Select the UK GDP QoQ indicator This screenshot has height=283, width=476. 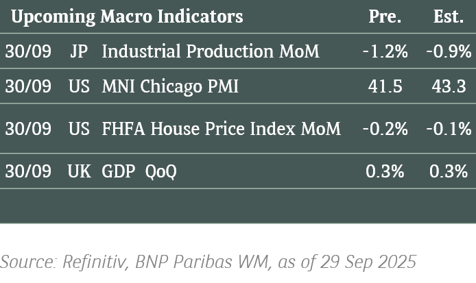[139, 171]
